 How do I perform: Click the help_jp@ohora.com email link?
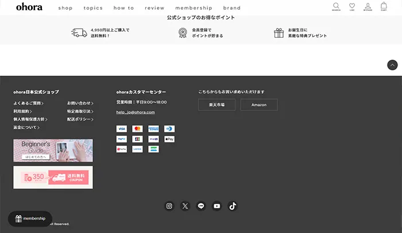point(136,112)
